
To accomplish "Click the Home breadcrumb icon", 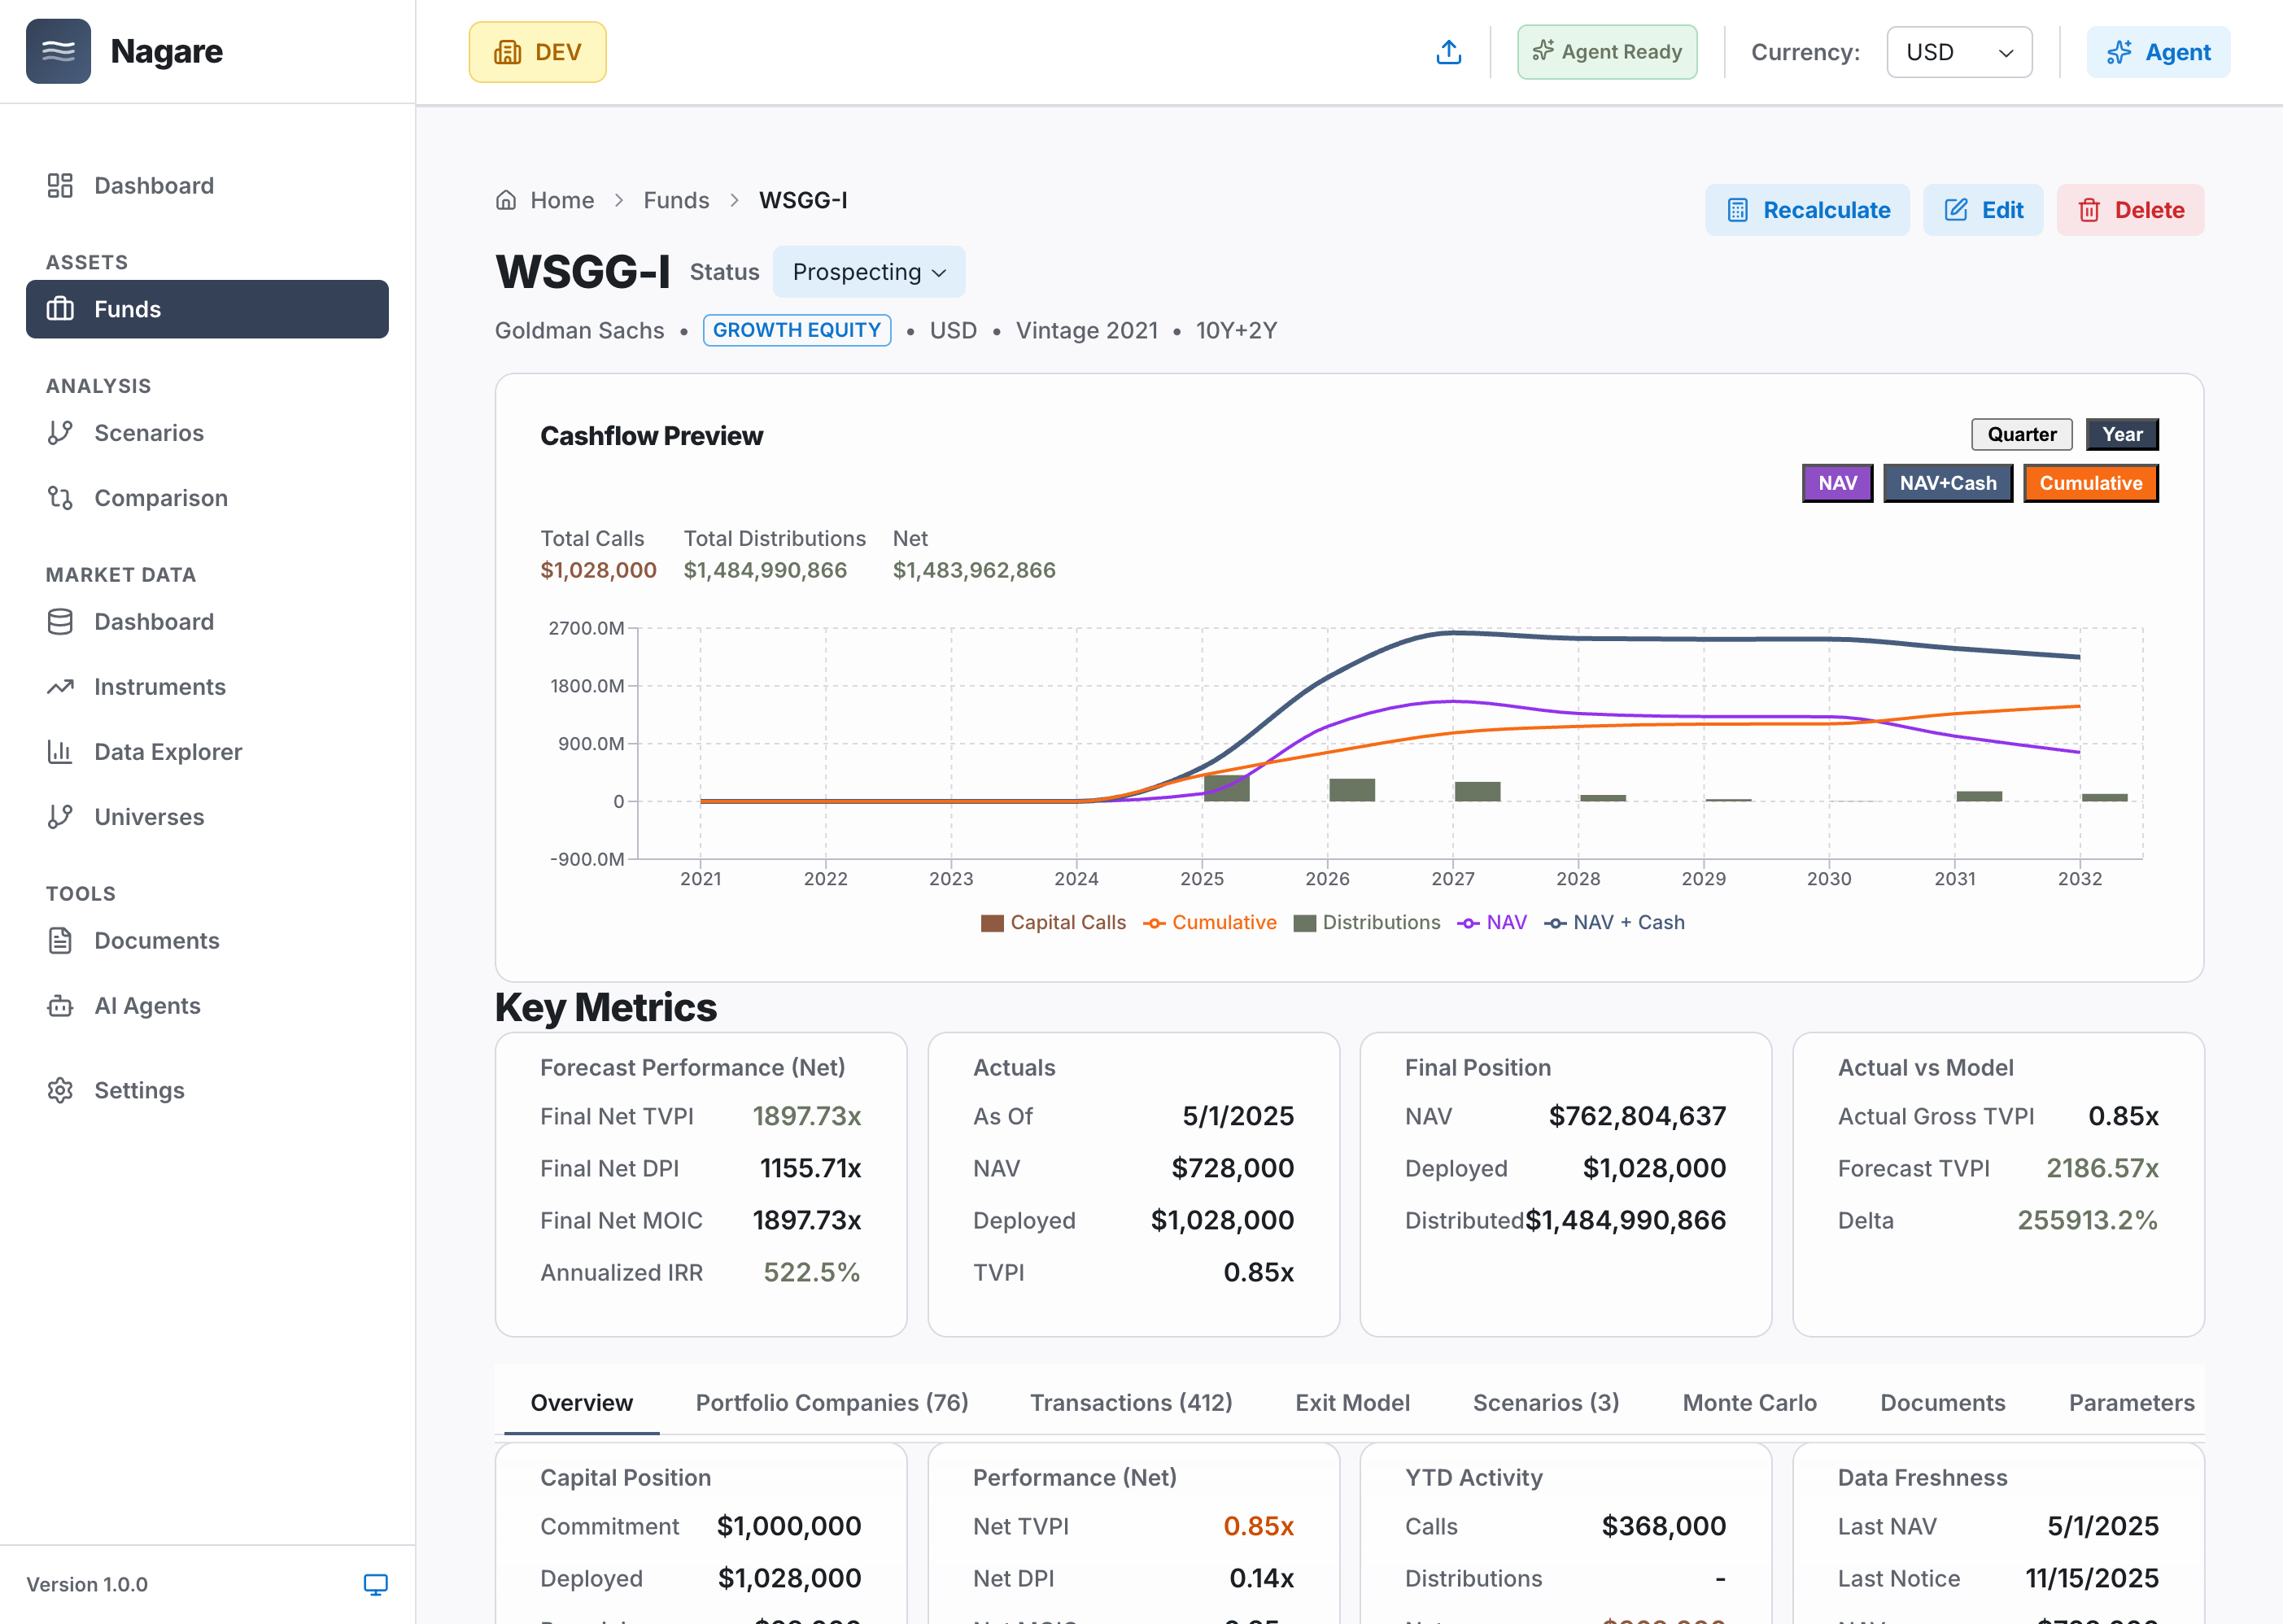I will click(x=506, y=200).
